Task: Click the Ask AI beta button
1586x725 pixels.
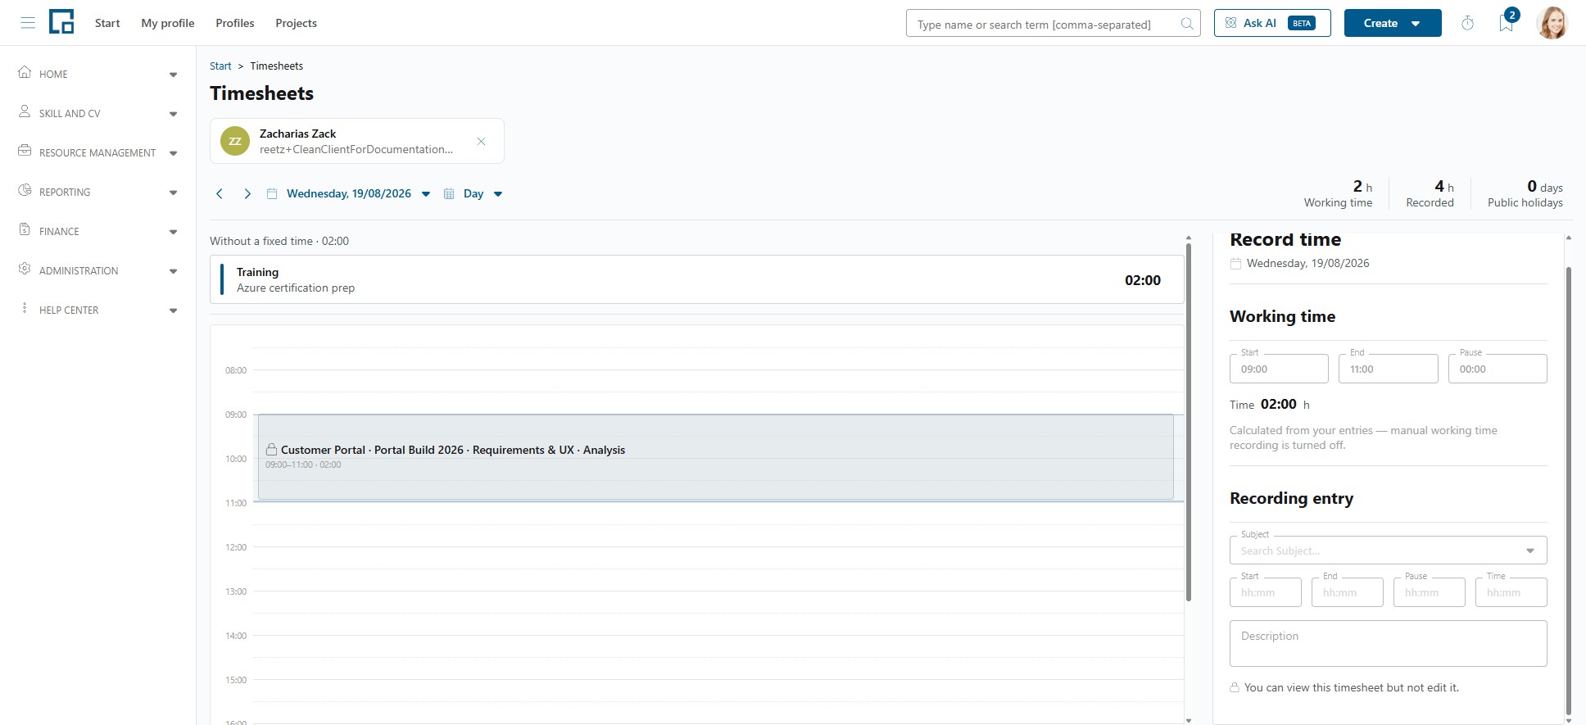Action: [x=1272, y=23]
